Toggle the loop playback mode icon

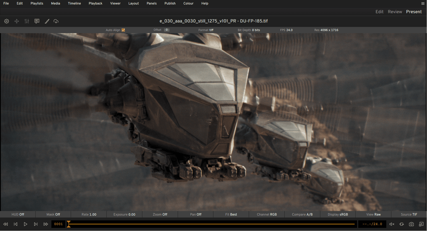(402, 224)
